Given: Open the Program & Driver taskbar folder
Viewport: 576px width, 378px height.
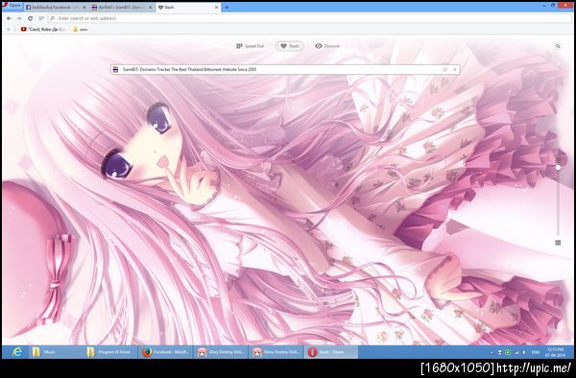Looking at the screenshot, I should click(109, 352).
